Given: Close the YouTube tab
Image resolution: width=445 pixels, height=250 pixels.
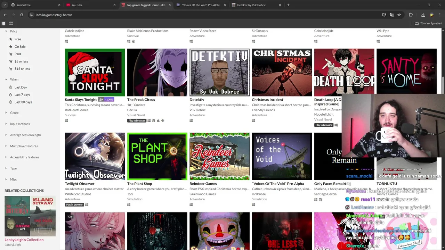Looking at the screenshot, I should (114, 5).
